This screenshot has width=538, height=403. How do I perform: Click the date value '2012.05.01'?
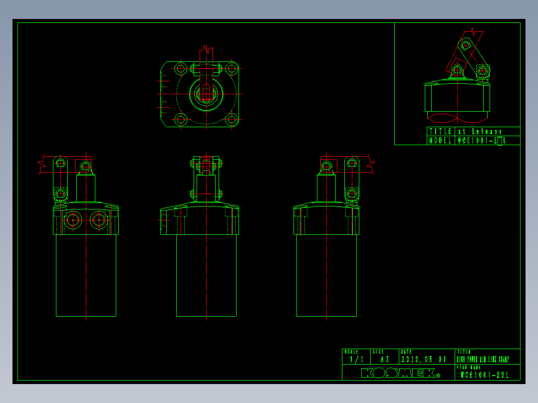pyautogui.click(x=424, y=360)
